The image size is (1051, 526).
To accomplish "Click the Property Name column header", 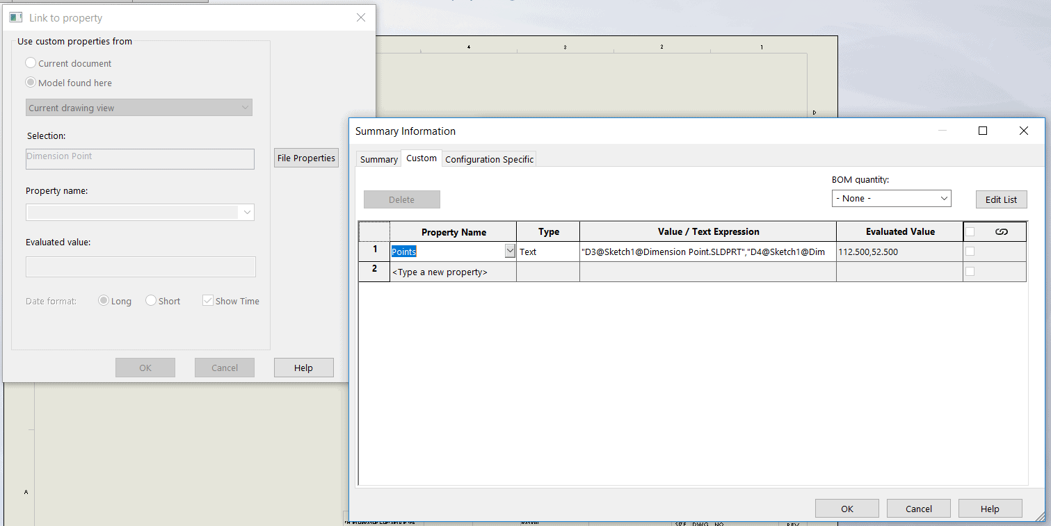I will (x=453, y=232).
